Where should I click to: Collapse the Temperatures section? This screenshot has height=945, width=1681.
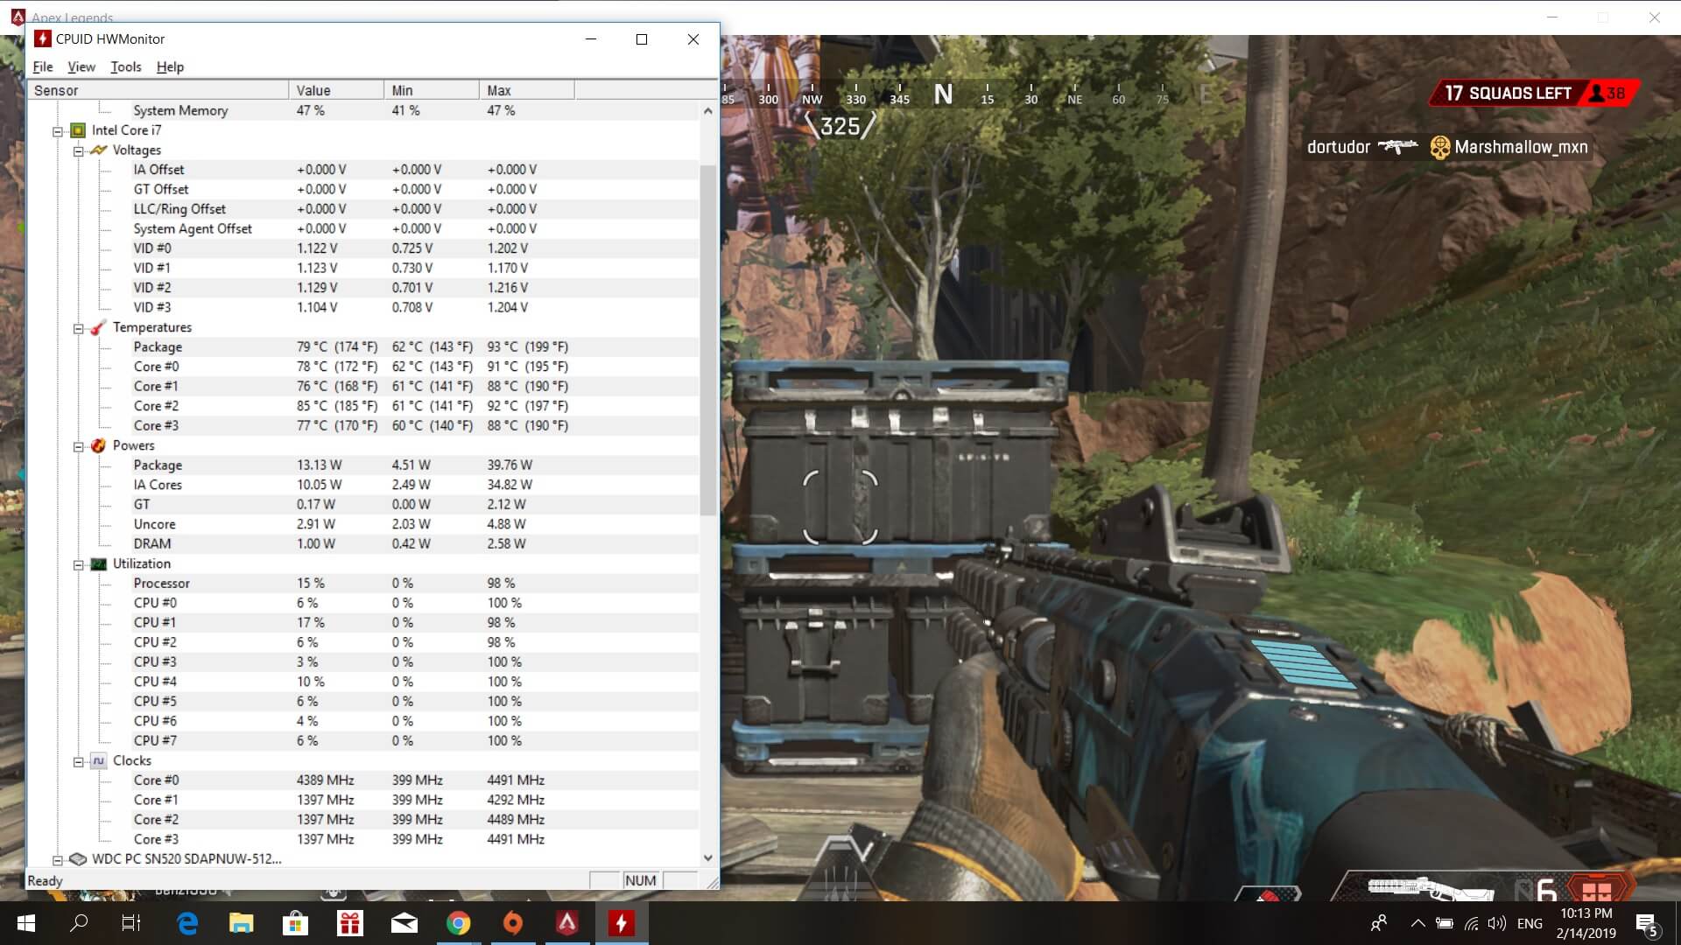click(x=78, y=329)
